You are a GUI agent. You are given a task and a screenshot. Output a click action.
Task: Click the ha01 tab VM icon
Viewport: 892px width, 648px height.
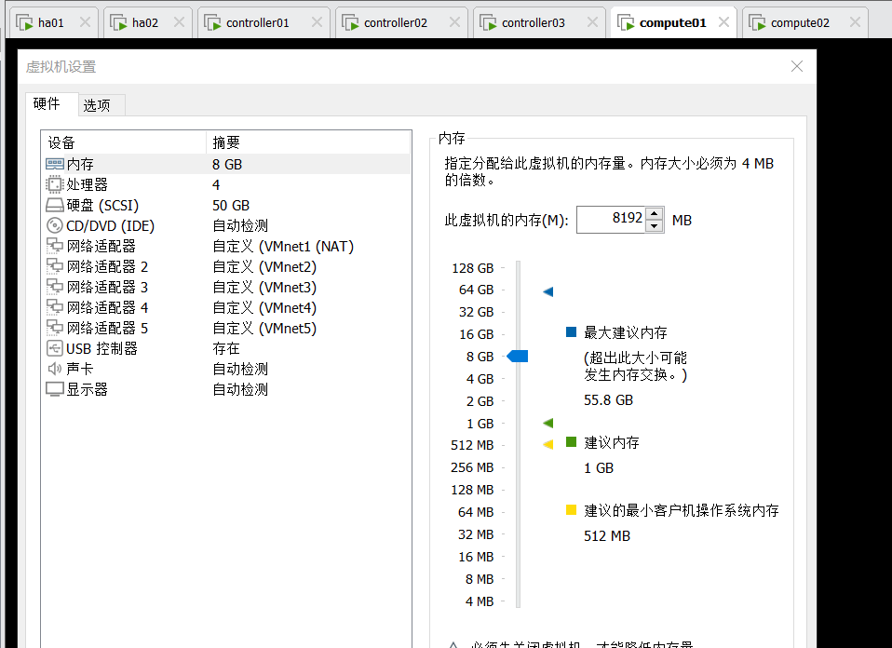(x=24, y=22)
